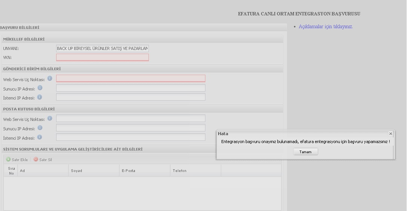407x211 pixels.
Task: Focus the UNVANI text field
Action: pyautogui.click(x=102, y=48)
